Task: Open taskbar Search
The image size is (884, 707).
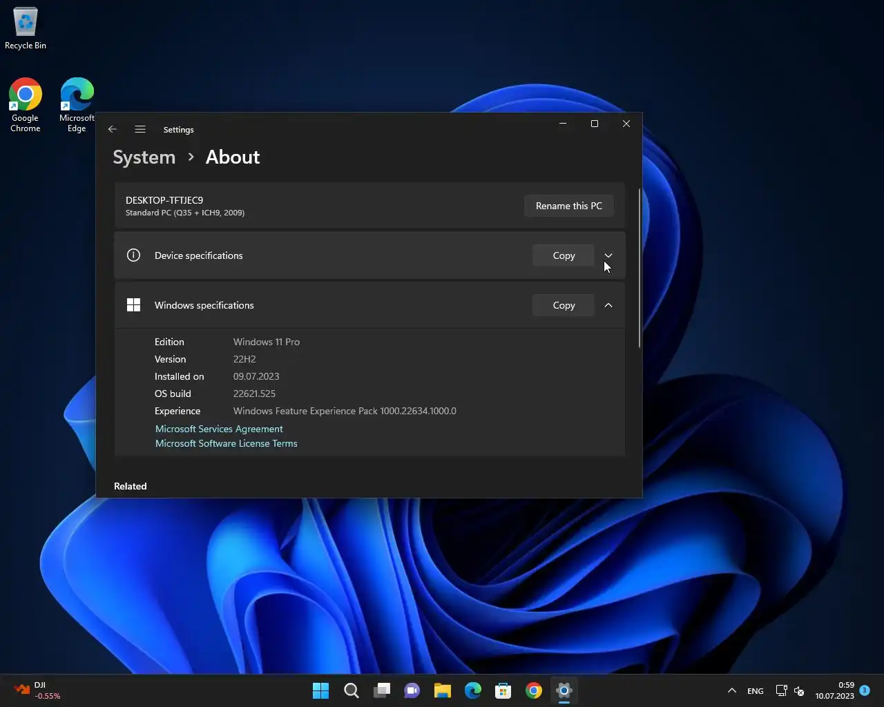Action: click(x=352, y=690)
